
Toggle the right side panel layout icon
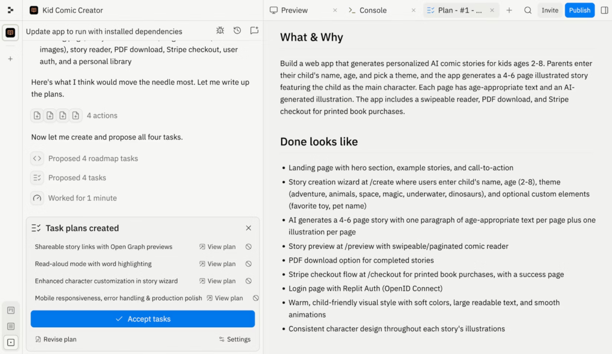604,10
